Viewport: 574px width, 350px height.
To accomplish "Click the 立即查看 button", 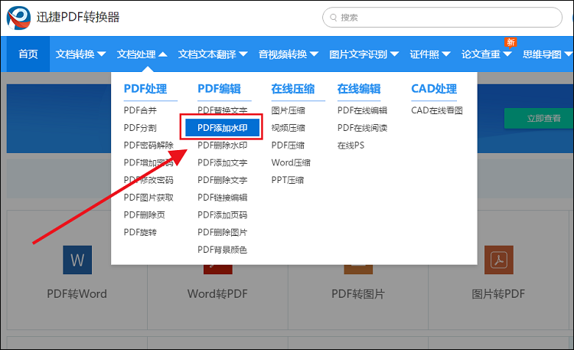I will click(x=539, y=118).
